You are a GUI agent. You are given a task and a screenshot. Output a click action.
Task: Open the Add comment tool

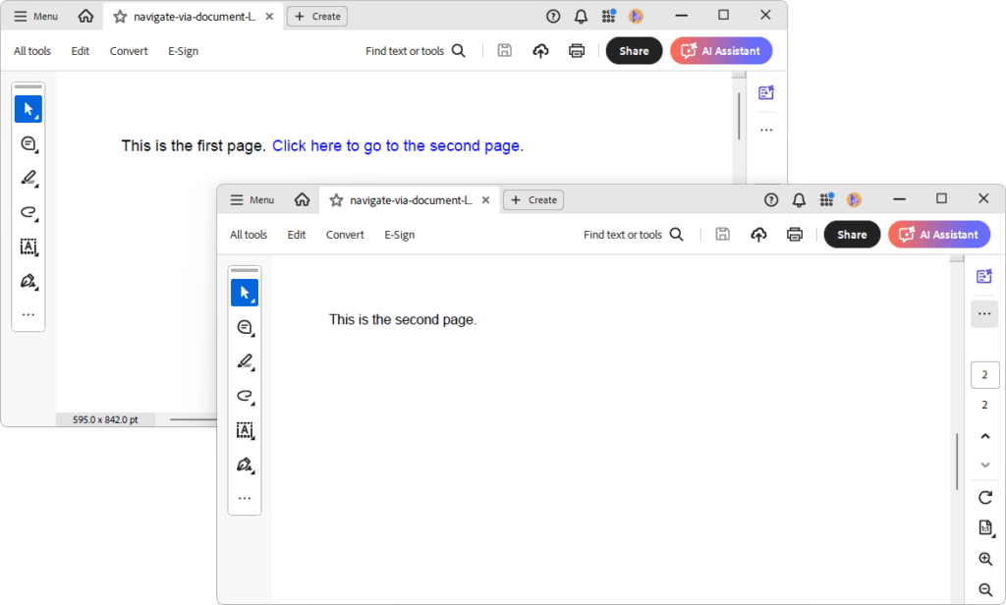(x=245, y=327)
